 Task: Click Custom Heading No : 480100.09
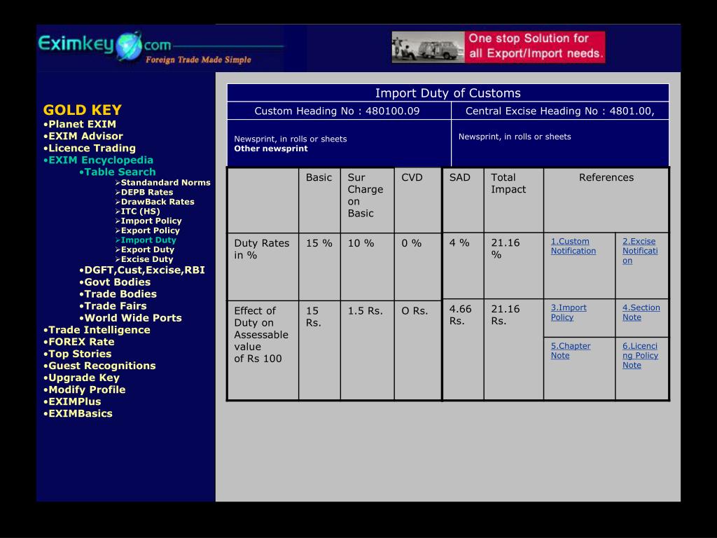(x=337, y=111)
